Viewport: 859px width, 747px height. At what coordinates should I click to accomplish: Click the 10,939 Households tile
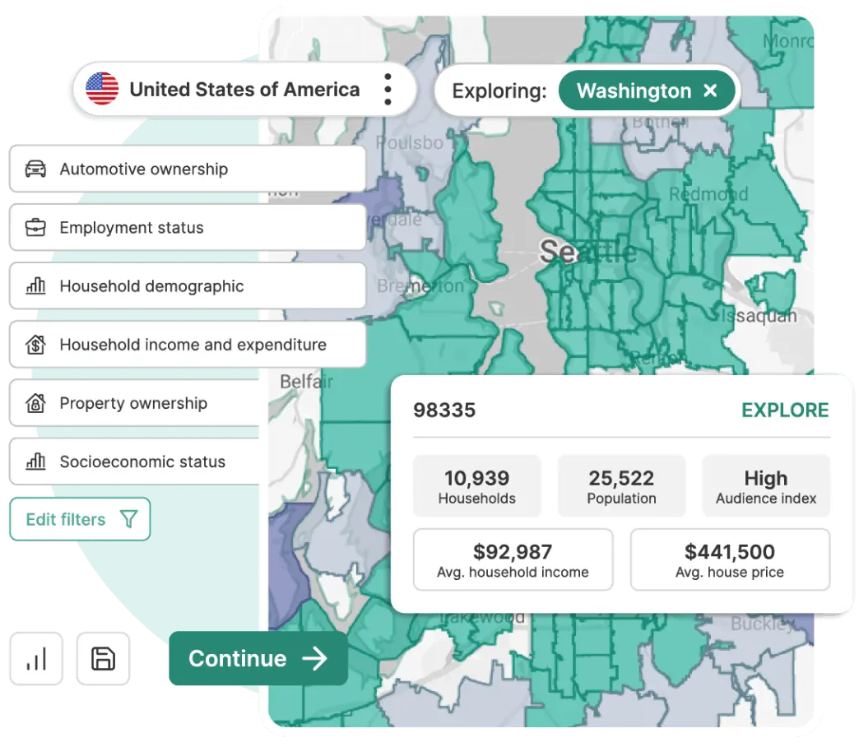tap(477, 485)
